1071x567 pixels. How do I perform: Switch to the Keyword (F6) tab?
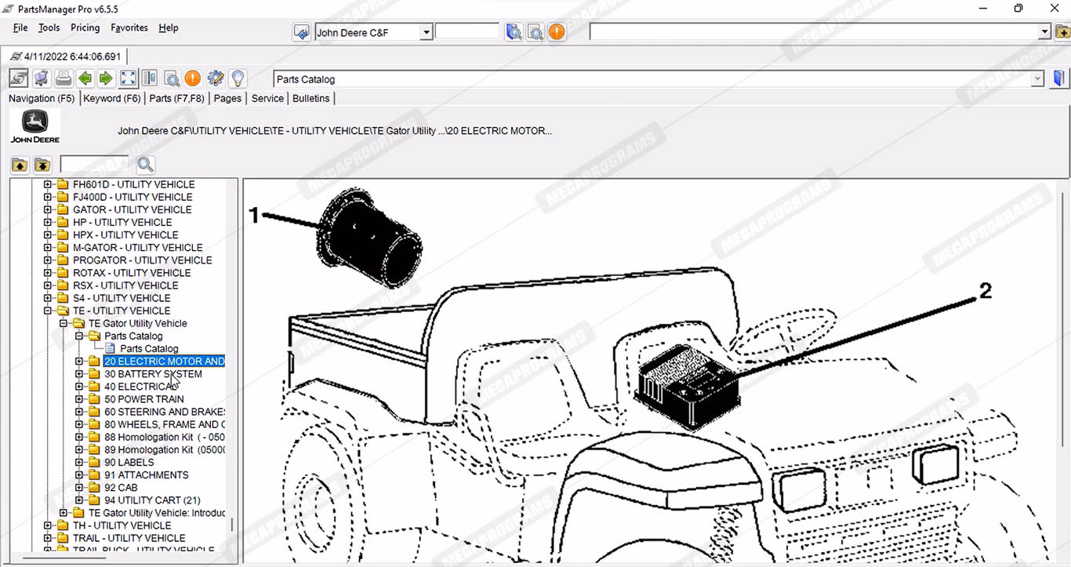coord(112,98)
